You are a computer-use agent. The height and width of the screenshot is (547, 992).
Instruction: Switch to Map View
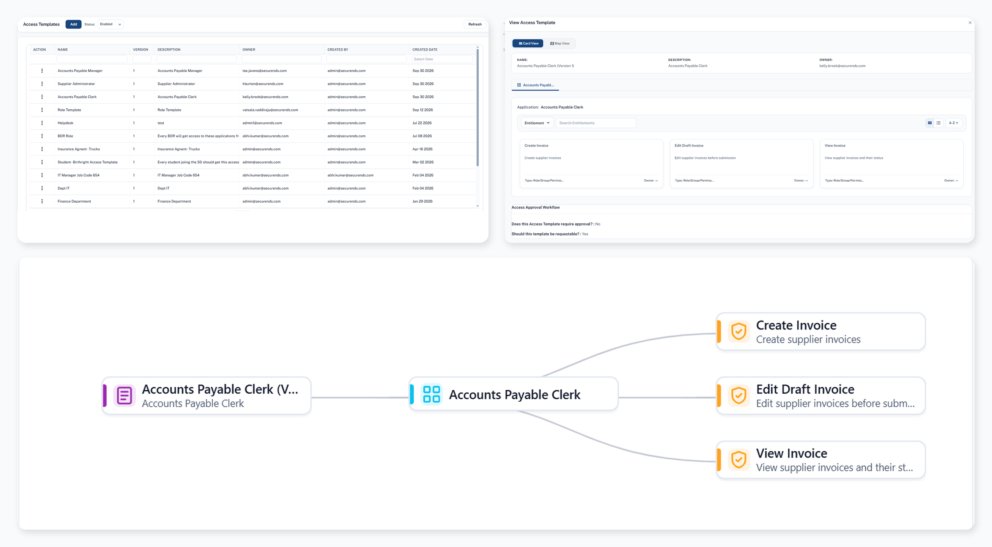[560, 43]
